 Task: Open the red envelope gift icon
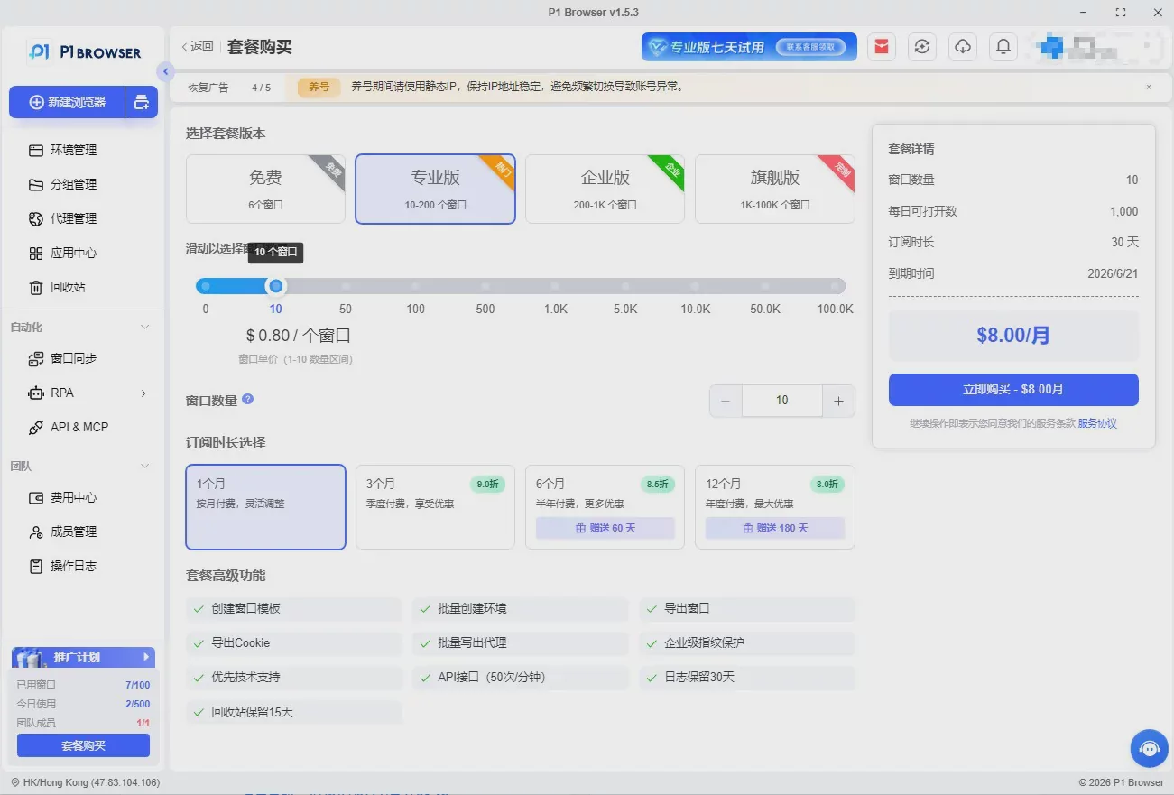point(882,47)
